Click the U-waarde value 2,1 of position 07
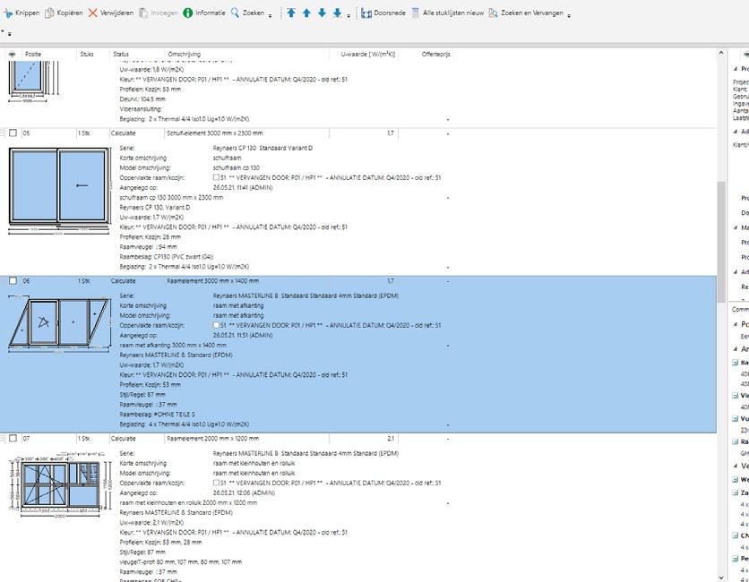The image size is (749, 582). pyautogui.click(x=391, y=438)
